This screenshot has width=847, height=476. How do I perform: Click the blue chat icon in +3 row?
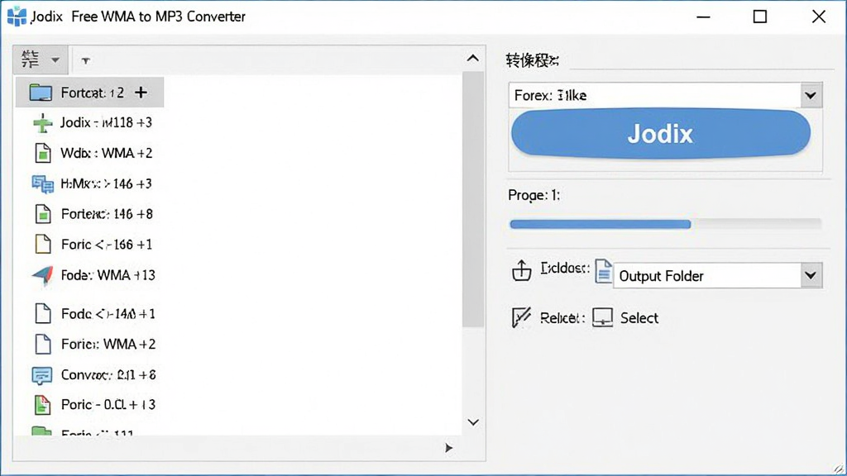click(42, 184)
